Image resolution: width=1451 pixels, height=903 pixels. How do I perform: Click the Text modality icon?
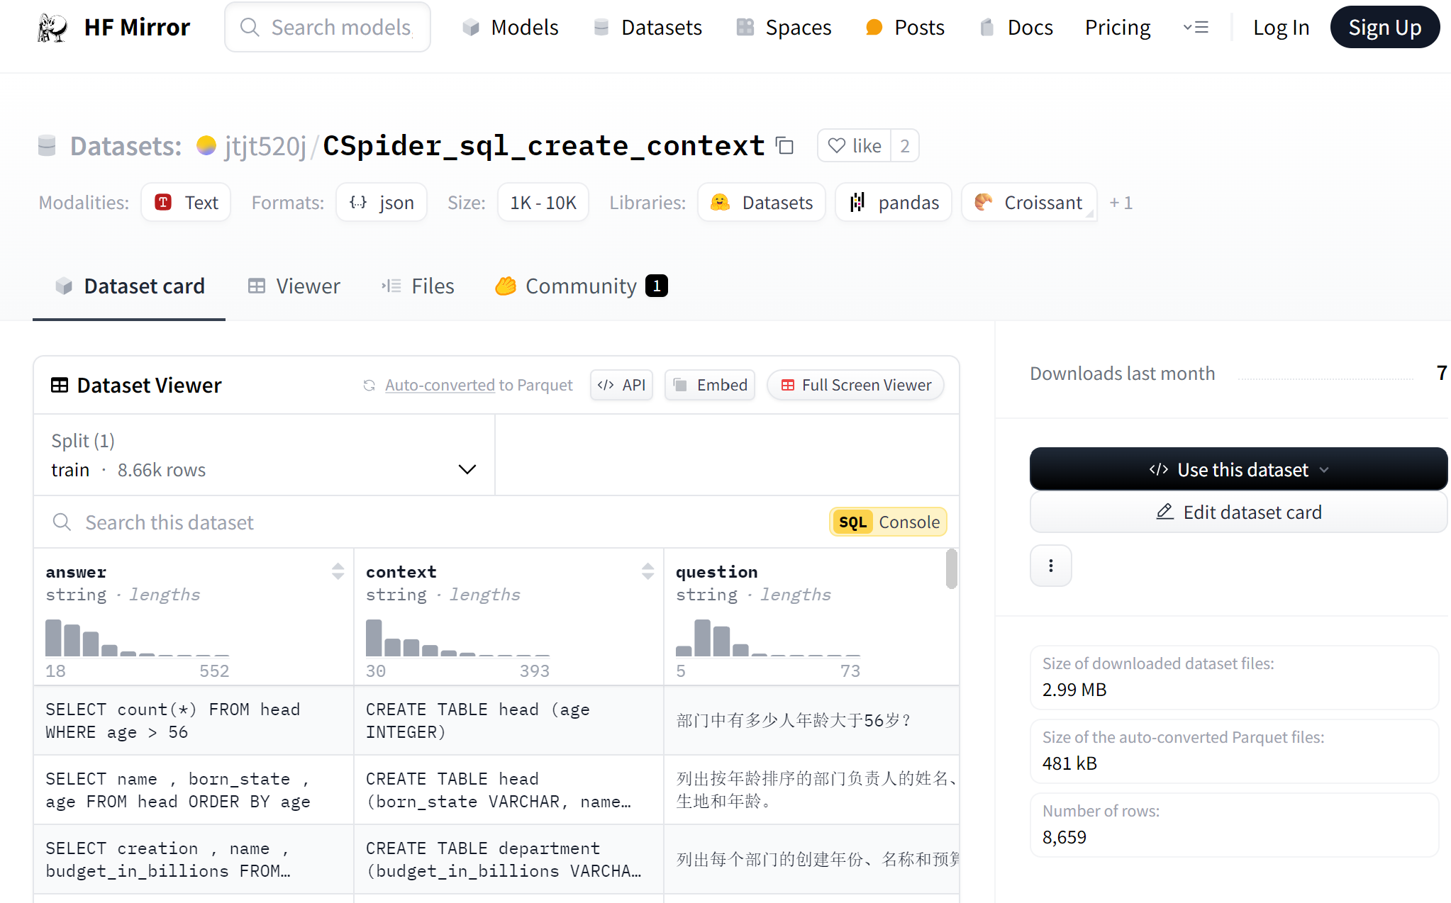pyautogui.click(x=163, y=203)
